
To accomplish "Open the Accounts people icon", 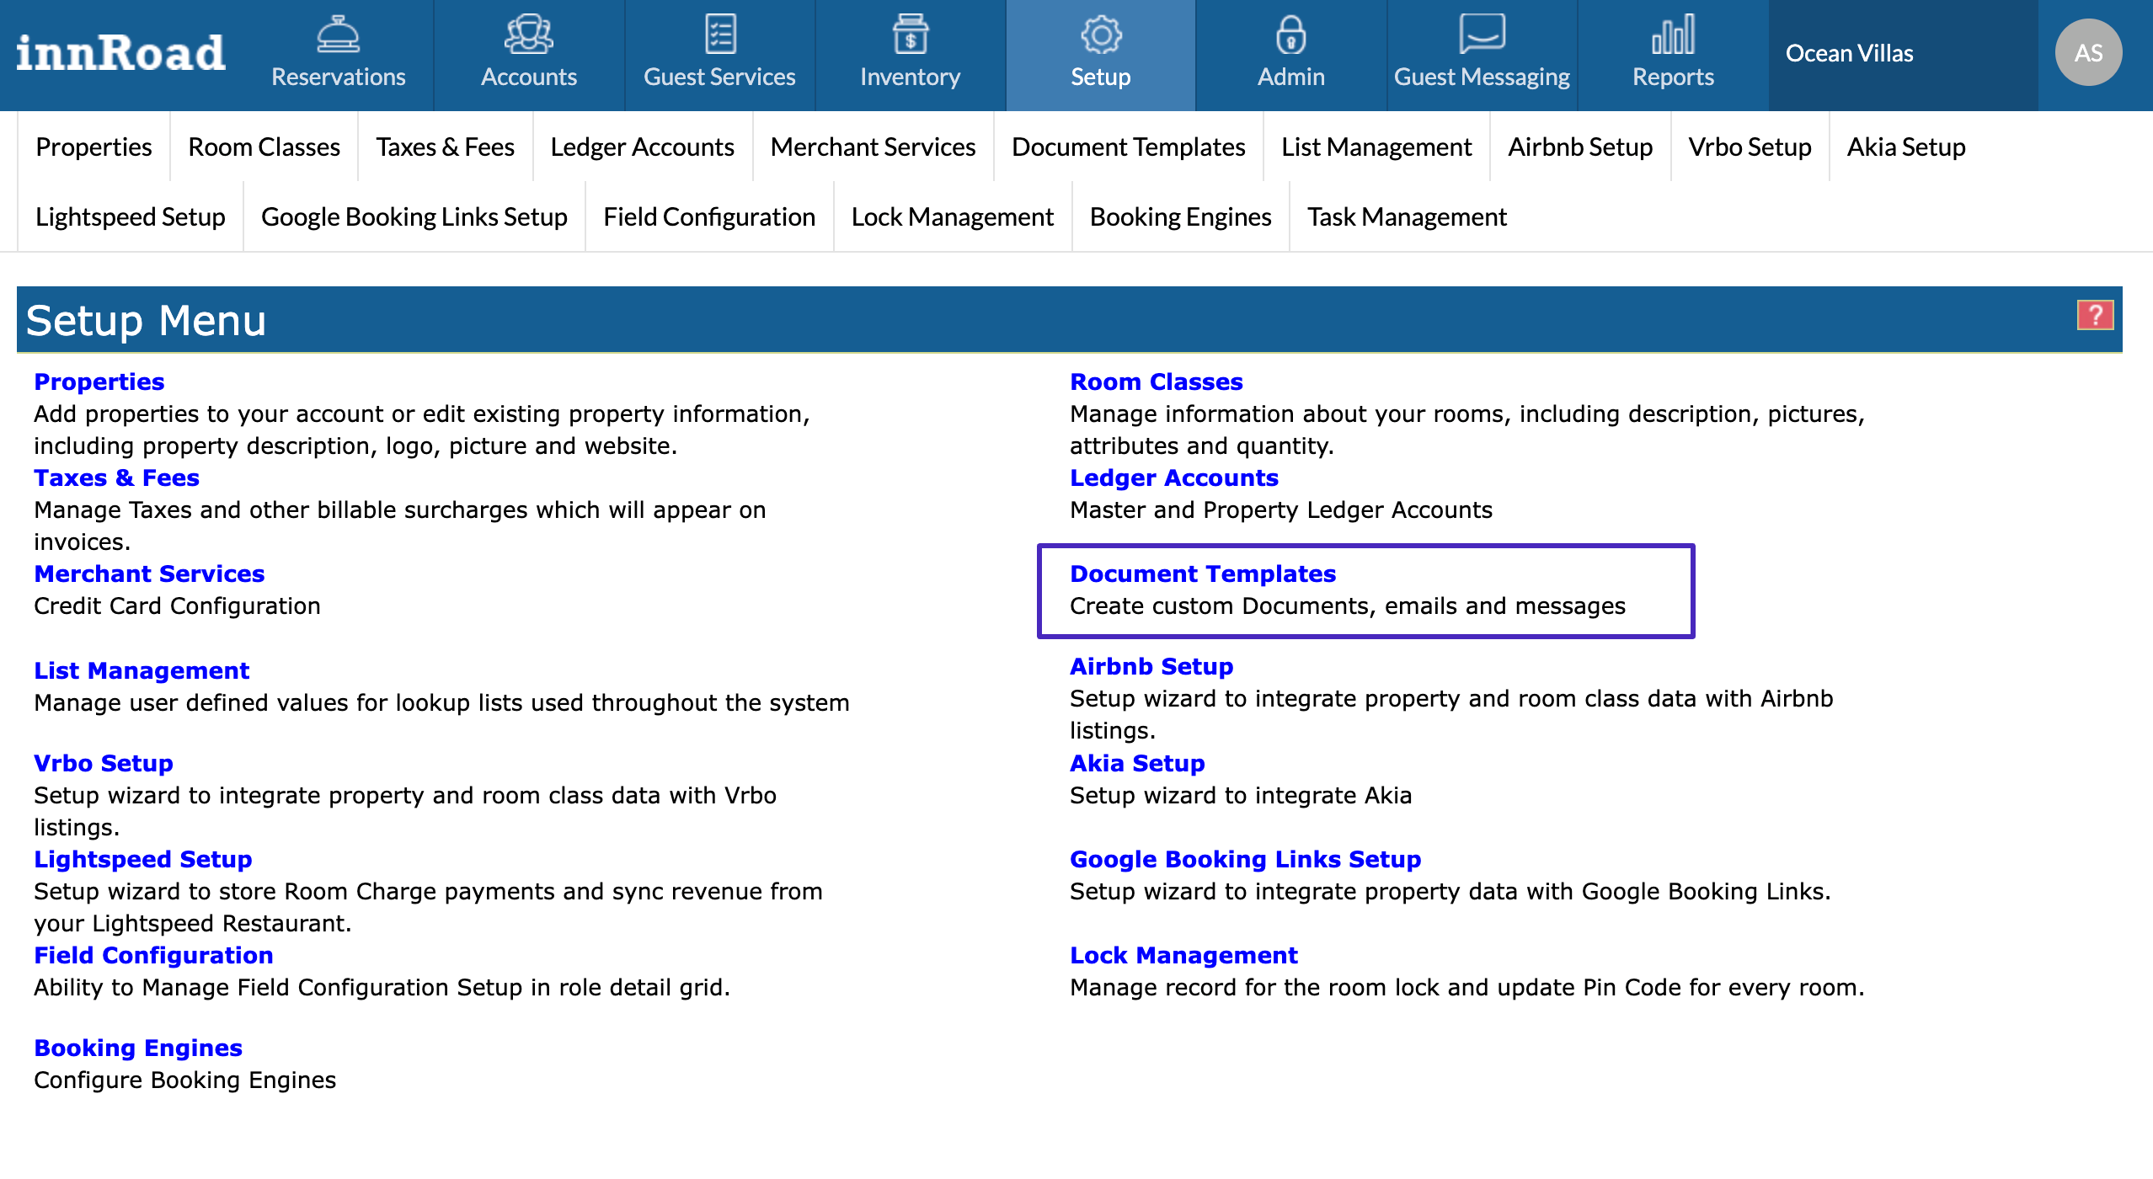I will (x=528, y=35).
